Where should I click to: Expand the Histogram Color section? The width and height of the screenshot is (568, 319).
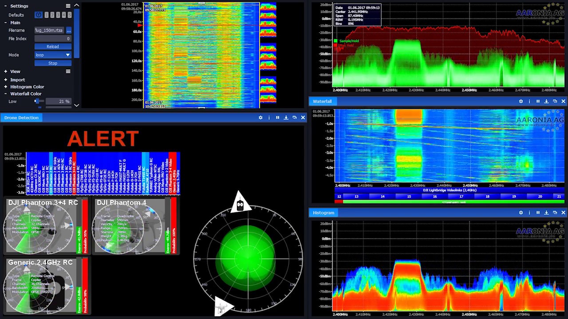coord(6,87)
